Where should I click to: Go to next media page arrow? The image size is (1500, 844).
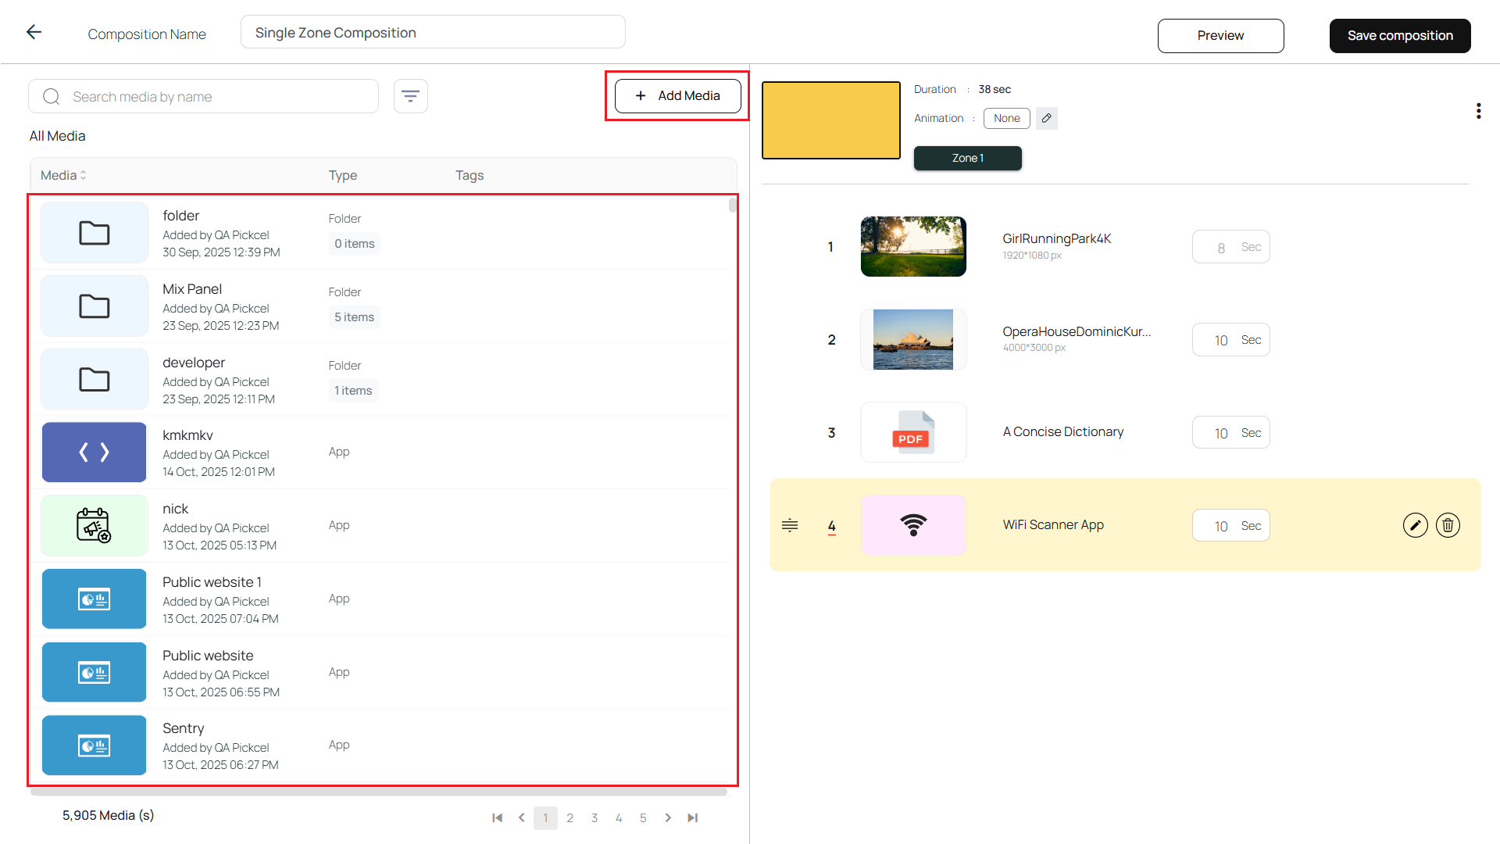668,817
